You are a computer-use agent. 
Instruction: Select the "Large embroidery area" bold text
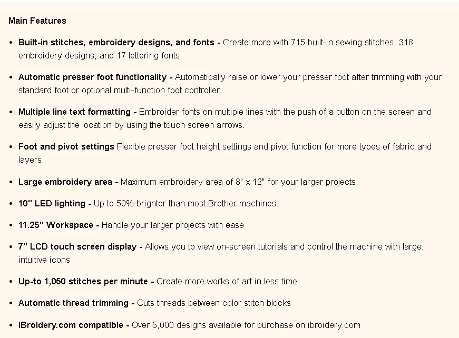(x=65, y=182)
